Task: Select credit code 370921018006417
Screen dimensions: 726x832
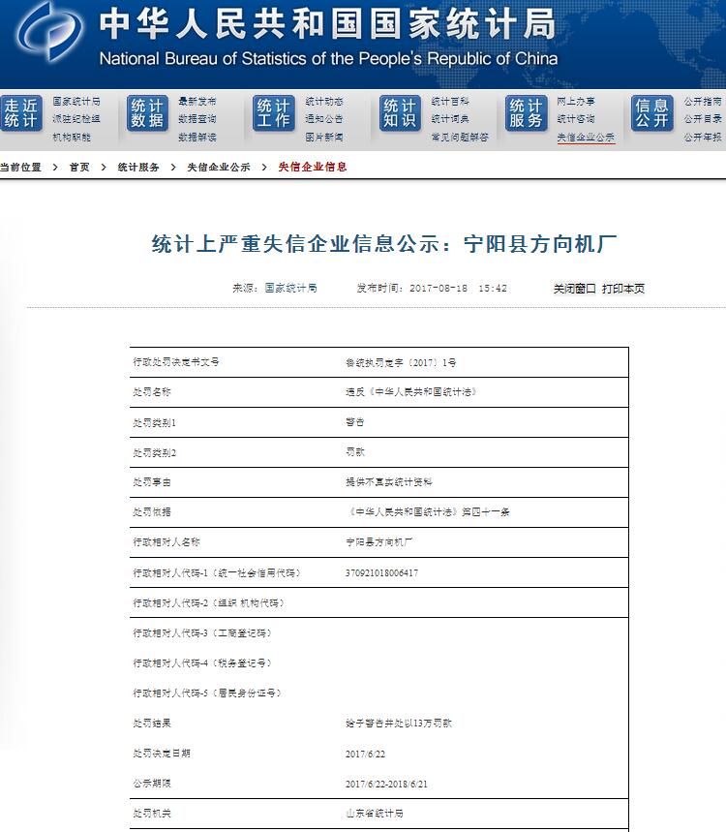Action: coord(381,573)
